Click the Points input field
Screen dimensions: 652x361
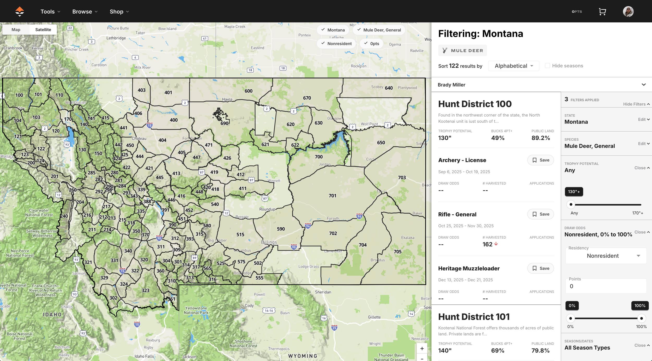coord(606,286)
